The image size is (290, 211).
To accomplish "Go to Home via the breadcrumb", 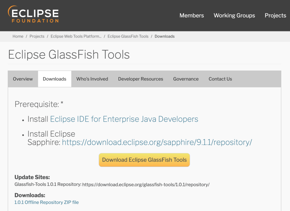I will click(x=18, y=36).
